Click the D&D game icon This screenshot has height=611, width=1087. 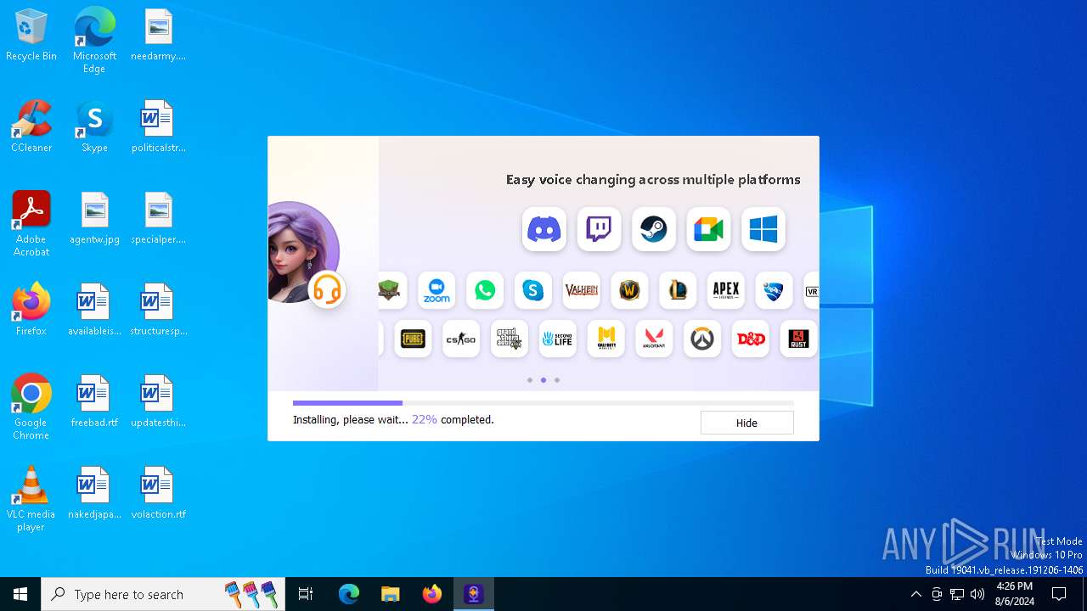tap(751, 339)
